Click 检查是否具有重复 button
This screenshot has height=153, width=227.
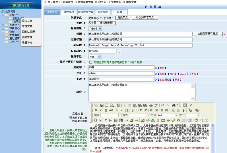point(208,34)
